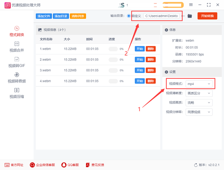Click the 添加文件 button
This screenshot has width=224, height=170.
pyautogui.click(x=44, y=16)
